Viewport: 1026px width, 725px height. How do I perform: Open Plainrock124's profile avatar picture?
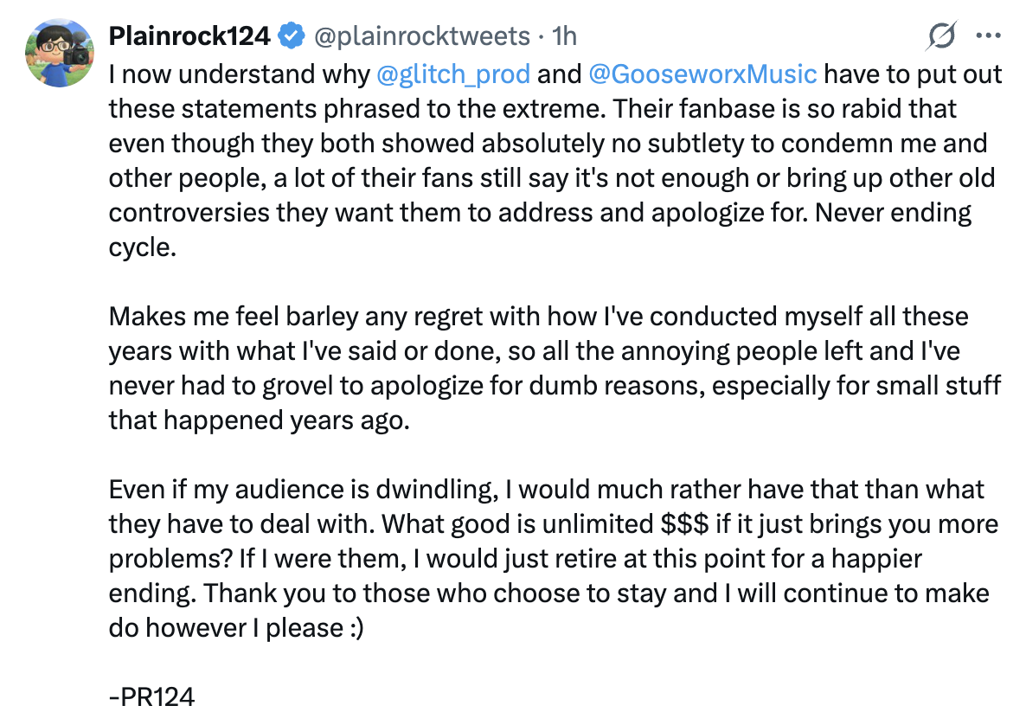[x=60, y=53]
